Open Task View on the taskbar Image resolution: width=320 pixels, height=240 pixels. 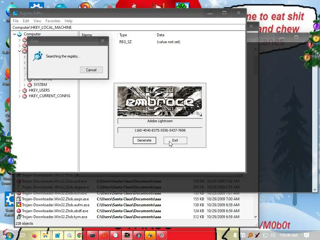(22, 235)
